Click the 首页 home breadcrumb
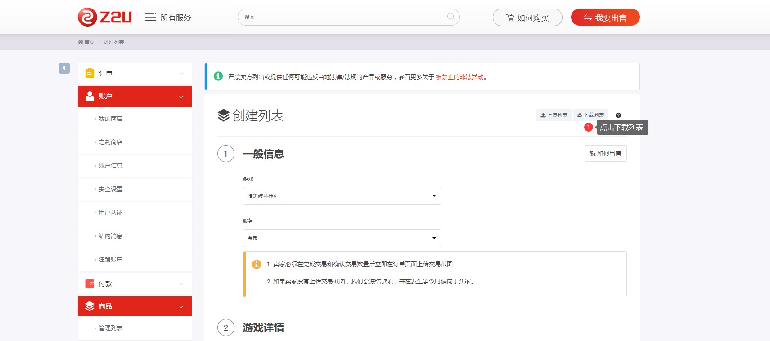Viewport: 770px width, 341px height. click(x=86, y=42)
